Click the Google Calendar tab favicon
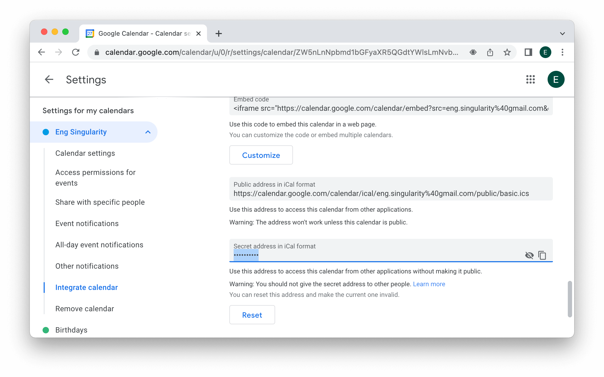Viewport: 604px width, 377px height. 90,33
